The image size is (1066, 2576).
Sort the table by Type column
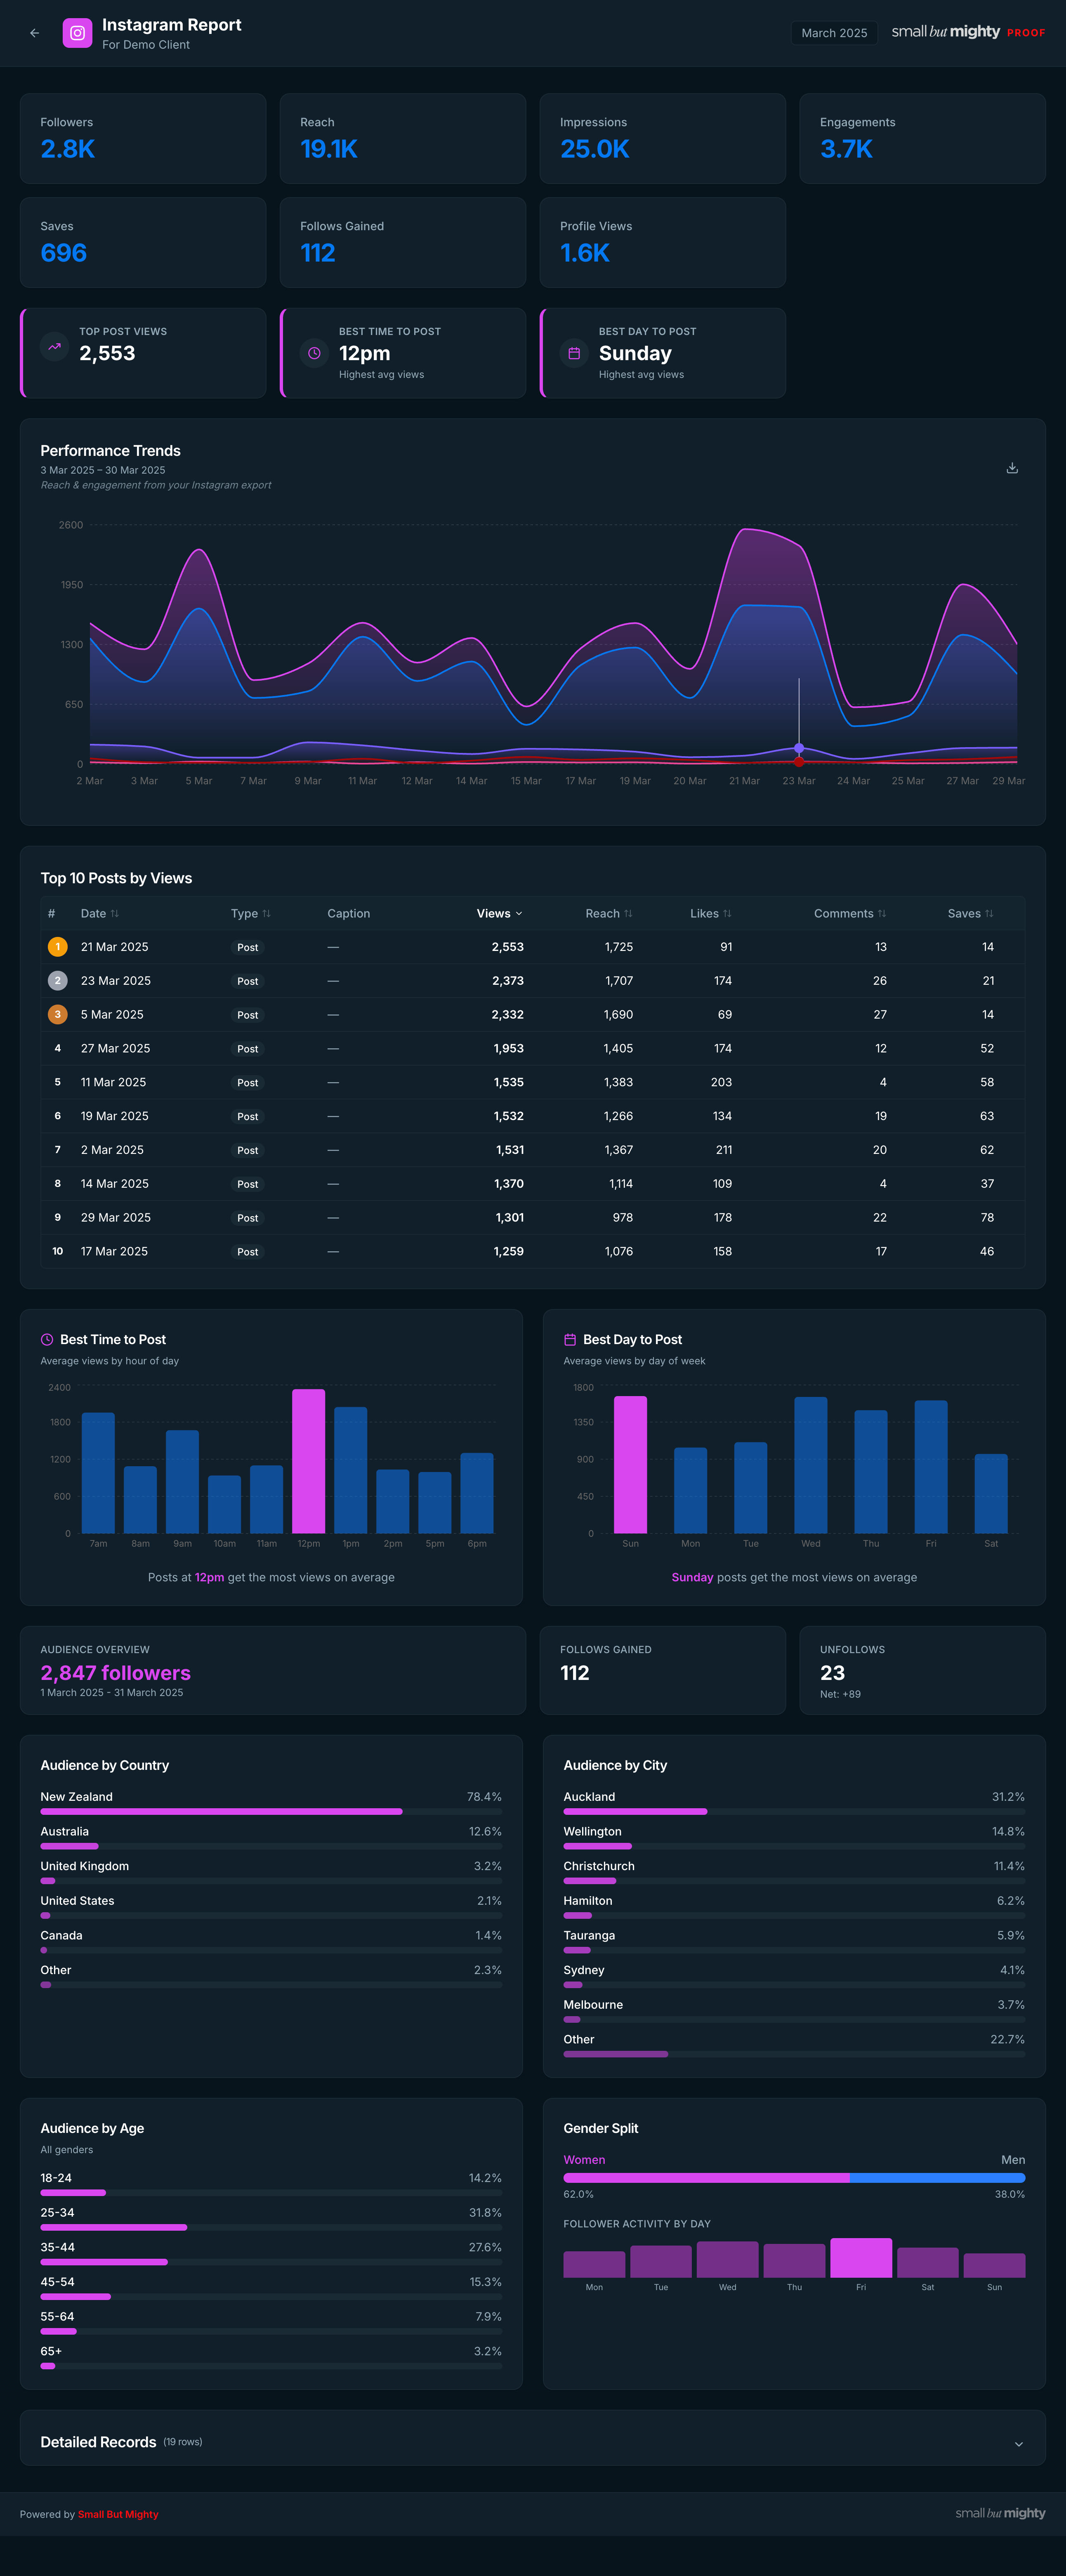coord(251,914)
